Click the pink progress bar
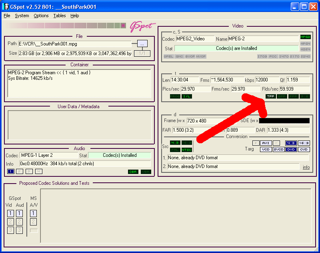Viewport: 320px width, 253px height. [x=66, y=26]
